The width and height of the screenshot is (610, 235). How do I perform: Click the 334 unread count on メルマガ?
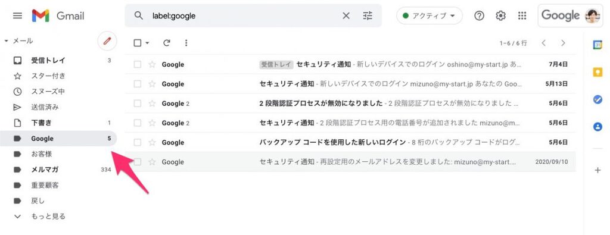click(106, 170)
